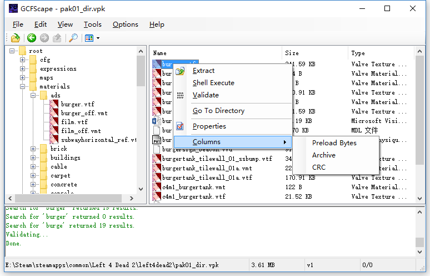
Task: Choose Extract from the context menu
Action: 233,71
